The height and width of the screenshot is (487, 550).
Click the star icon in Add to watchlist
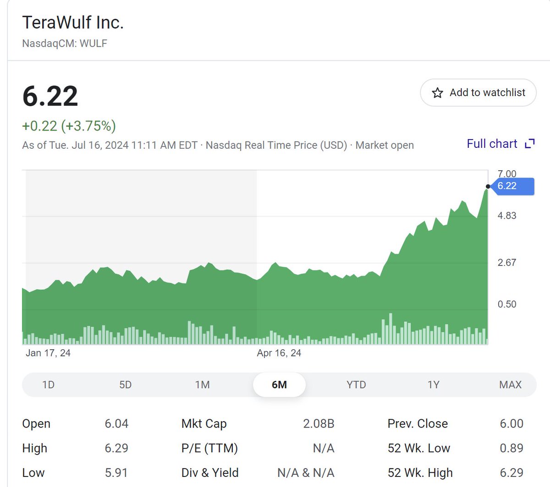(x=438, y=93)
